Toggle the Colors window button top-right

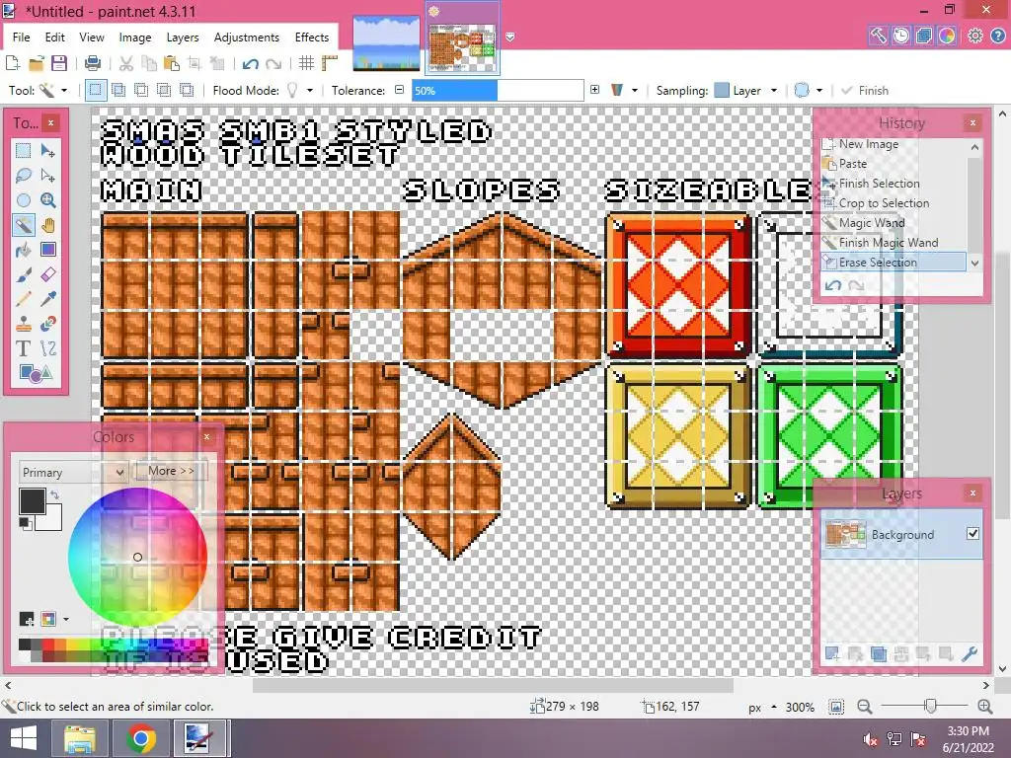[947, 36]
